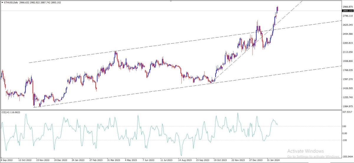Click the triangle arrow beside ETHUSD,Daily
This screenshot has height=163, width=354.
2,3
